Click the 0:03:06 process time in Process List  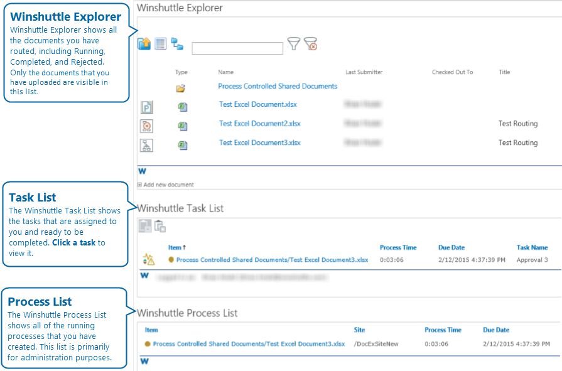pyautogui.click(x=436, y=344)
